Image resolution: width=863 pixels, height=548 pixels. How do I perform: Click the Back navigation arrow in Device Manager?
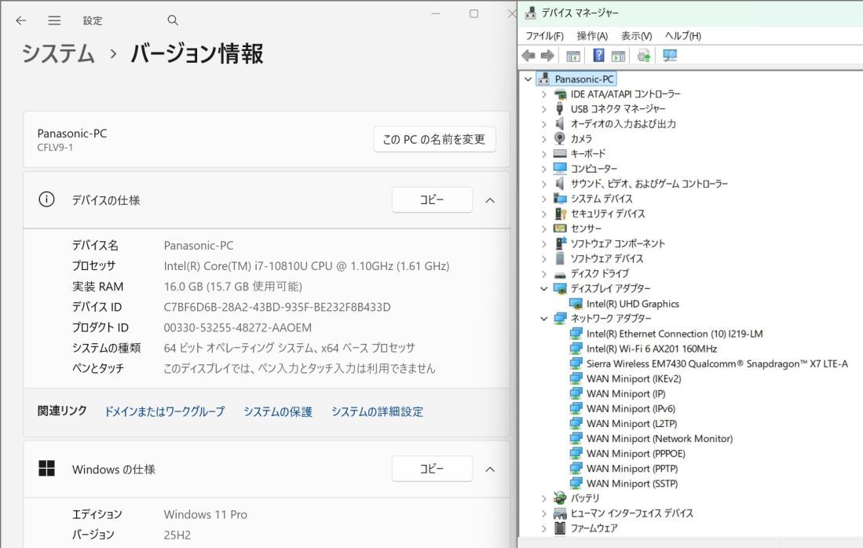click(x=528, y=55)
